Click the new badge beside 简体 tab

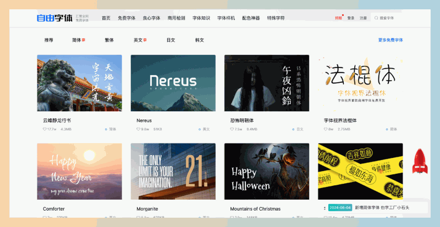(84, 40)
